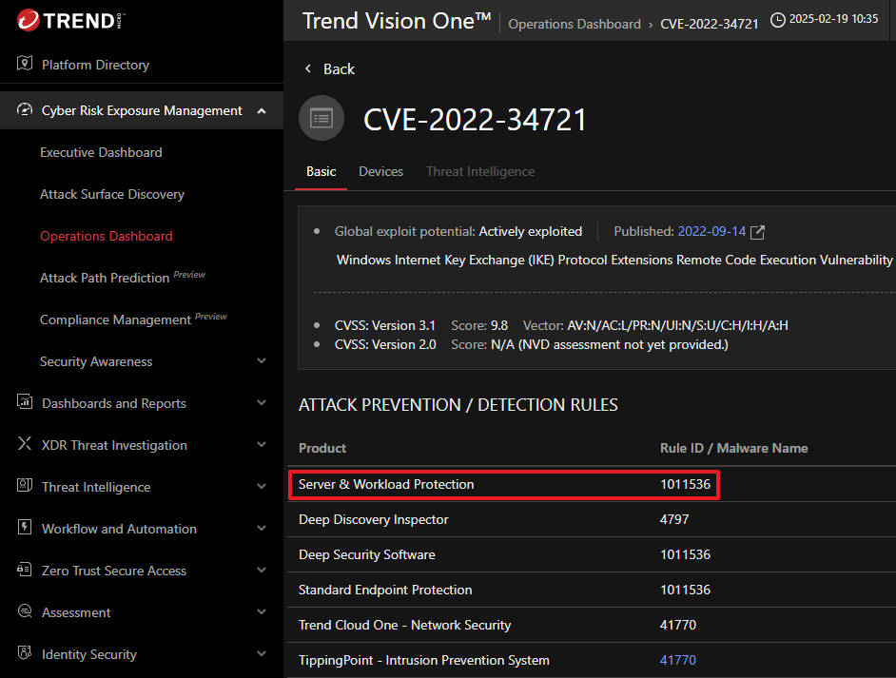
Task: Open Attack Surface Discovery page
Action: [x=112, y=194]
